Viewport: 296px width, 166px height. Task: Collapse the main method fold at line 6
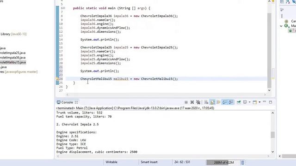point(64,8)
